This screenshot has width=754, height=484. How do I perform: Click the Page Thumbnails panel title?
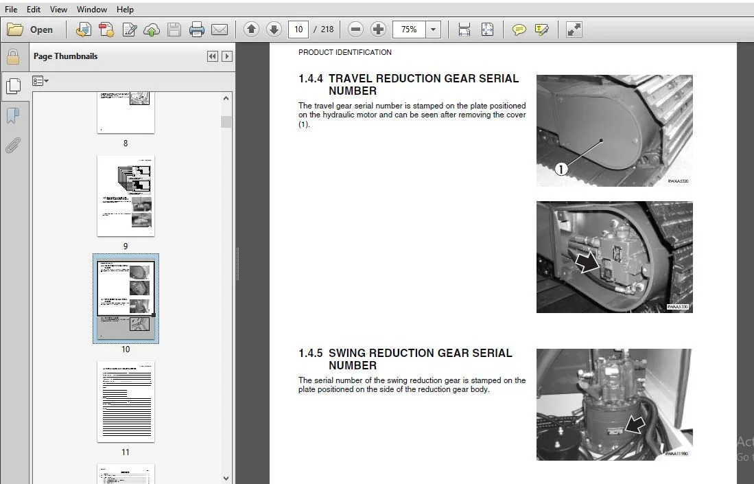65,56
